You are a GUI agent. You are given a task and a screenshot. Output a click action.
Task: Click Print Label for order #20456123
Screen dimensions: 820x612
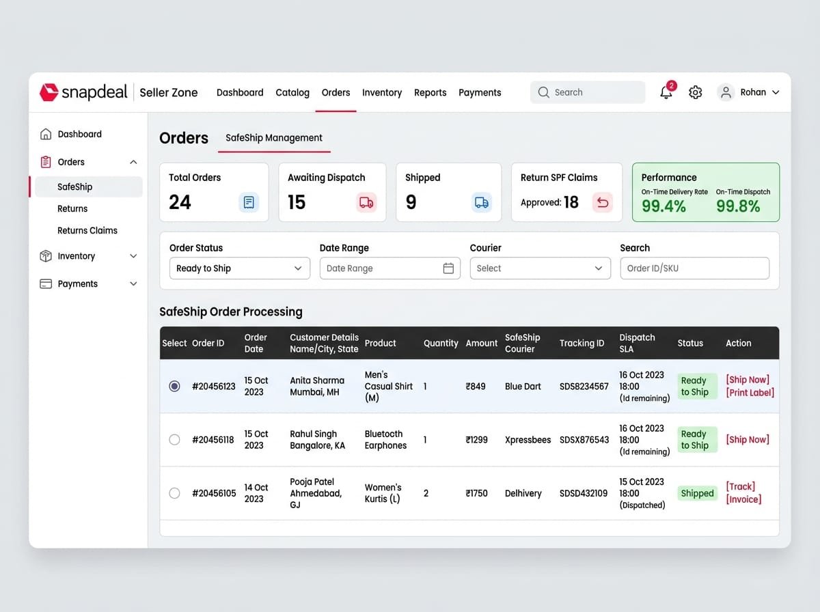[750, 393]
